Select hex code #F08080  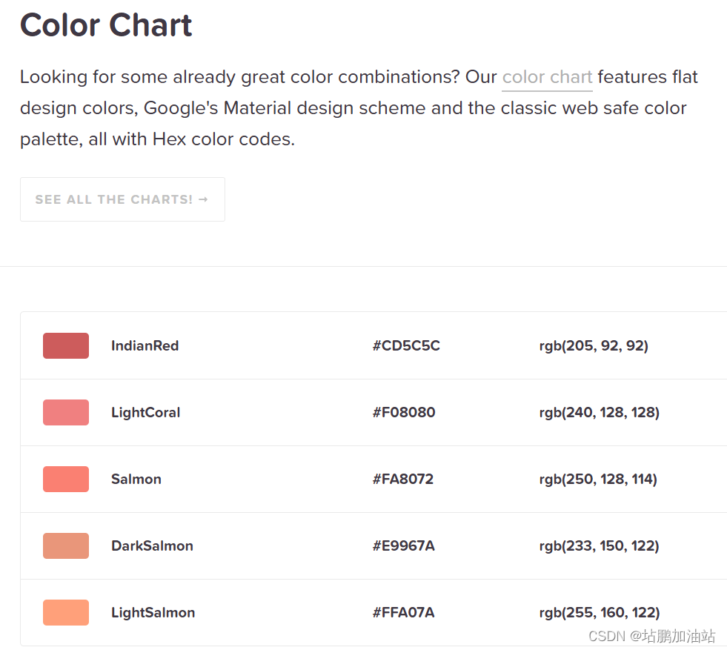pos(404,412)
